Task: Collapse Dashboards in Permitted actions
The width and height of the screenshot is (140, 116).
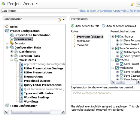Action: [x=113, y=36]
